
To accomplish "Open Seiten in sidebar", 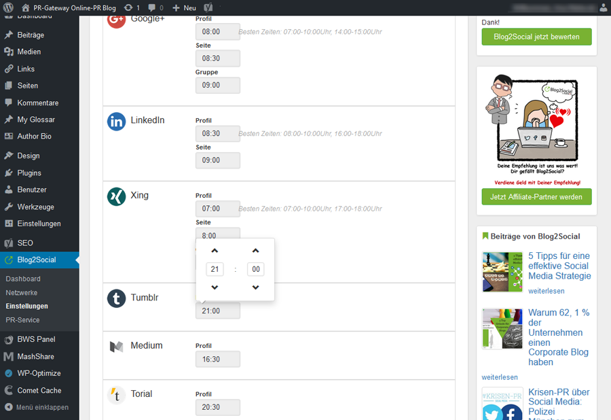I will (27, 86).
